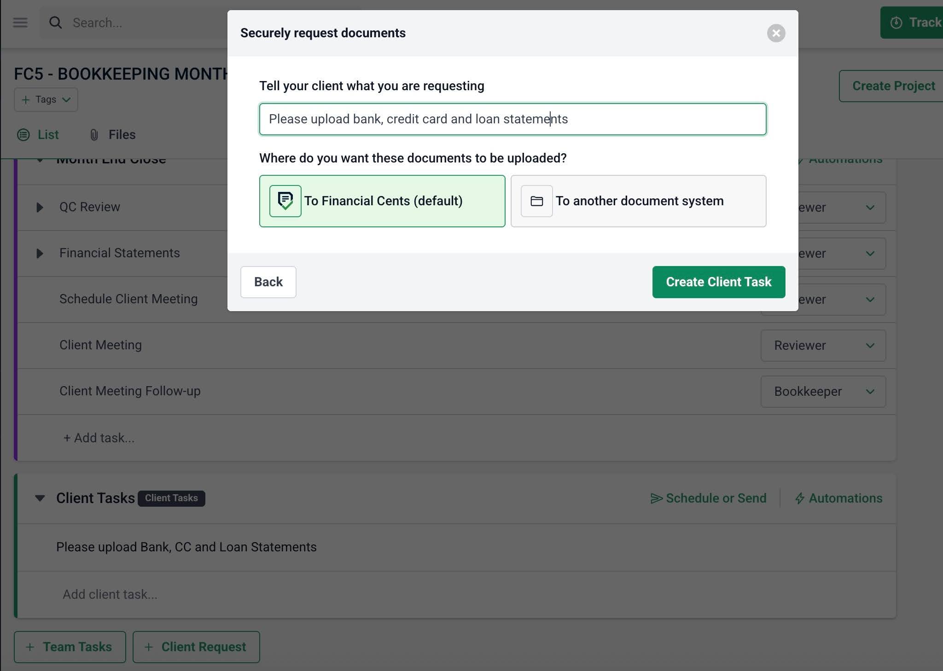Click the Create Project button
This screenshot has height=671, width=943.
(x=891, y=86)
